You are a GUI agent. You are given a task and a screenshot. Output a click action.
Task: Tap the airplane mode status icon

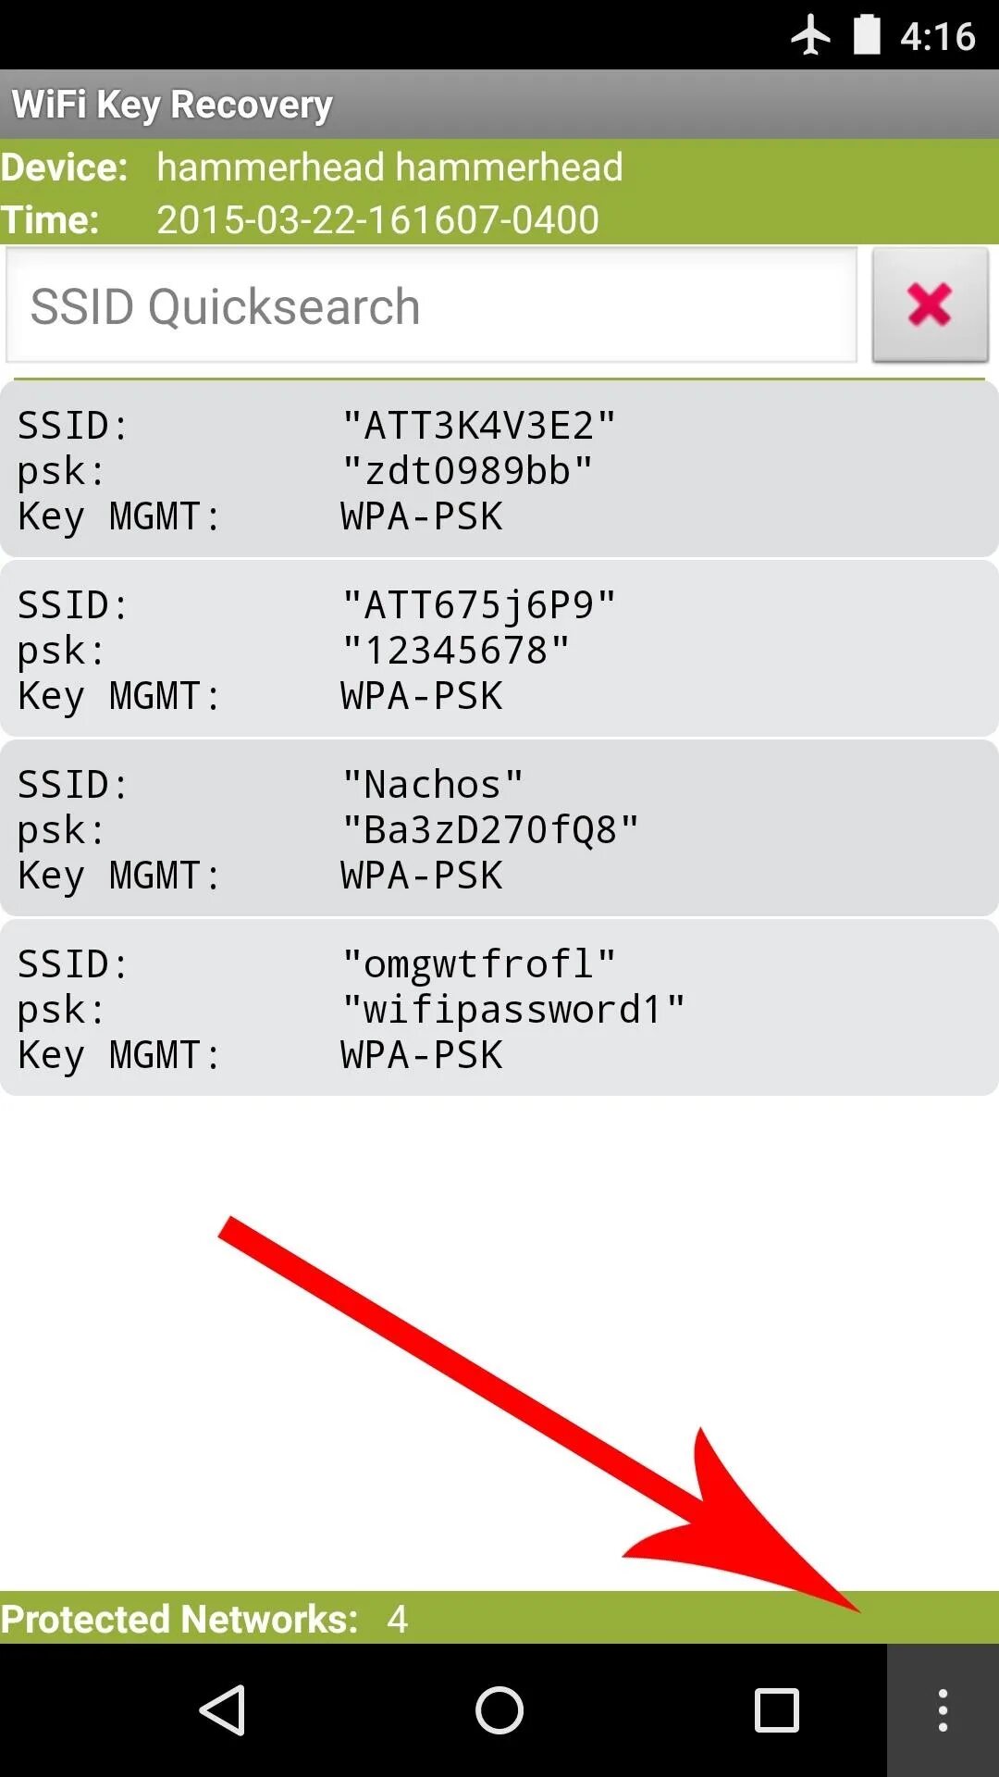tap(810, 35)
